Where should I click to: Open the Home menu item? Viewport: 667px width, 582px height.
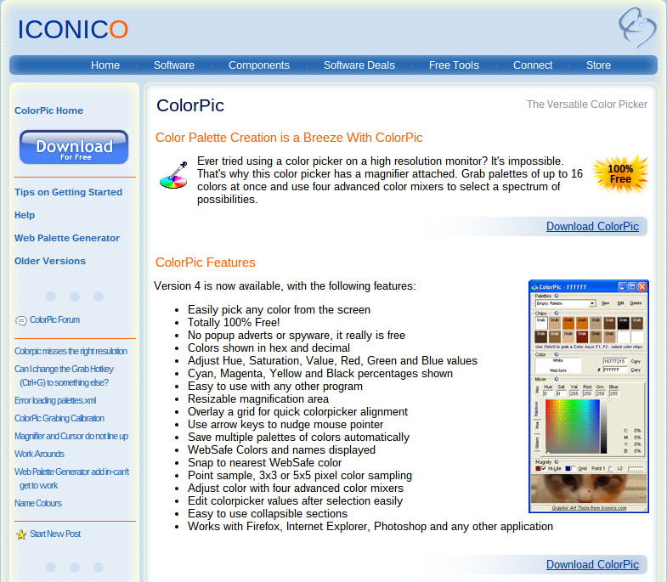coord(105,65)
